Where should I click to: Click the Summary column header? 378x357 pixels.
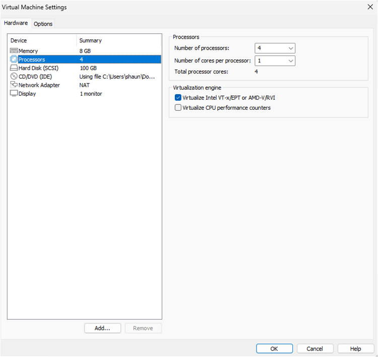[x=119, y=40]
